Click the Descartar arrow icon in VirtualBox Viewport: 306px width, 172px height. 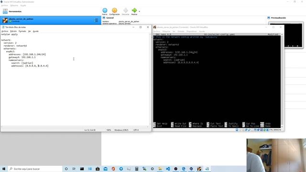pos(125,11)
